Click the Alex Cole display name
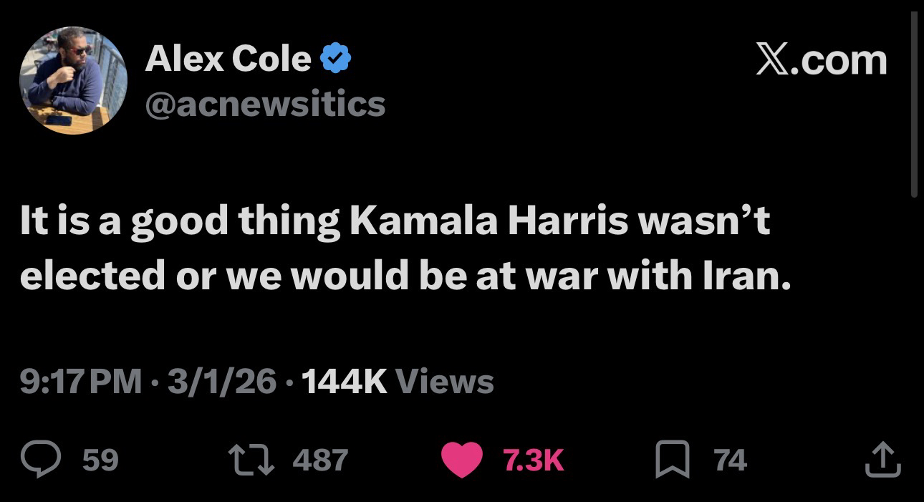This screenshot has width=924, height=502. coord(228,59)
